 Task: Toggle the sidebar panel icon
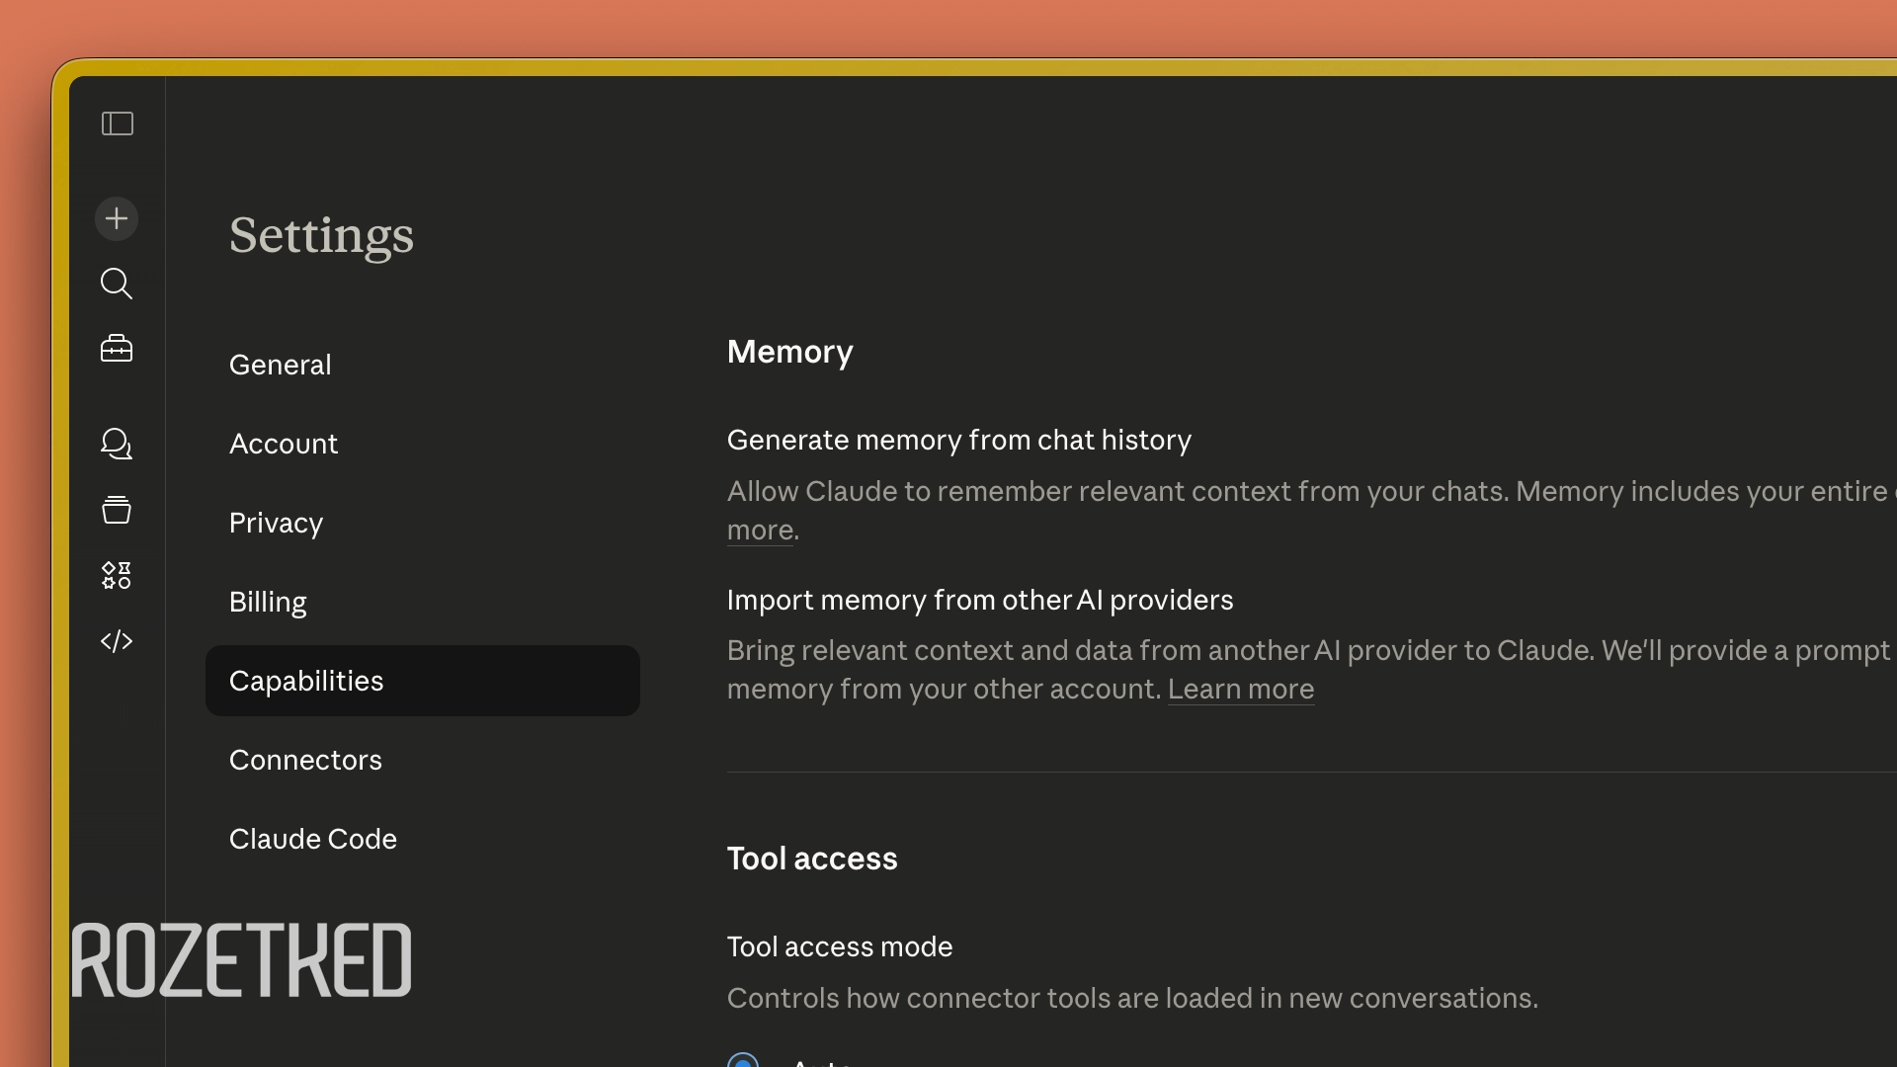click(x=118, y=123)
